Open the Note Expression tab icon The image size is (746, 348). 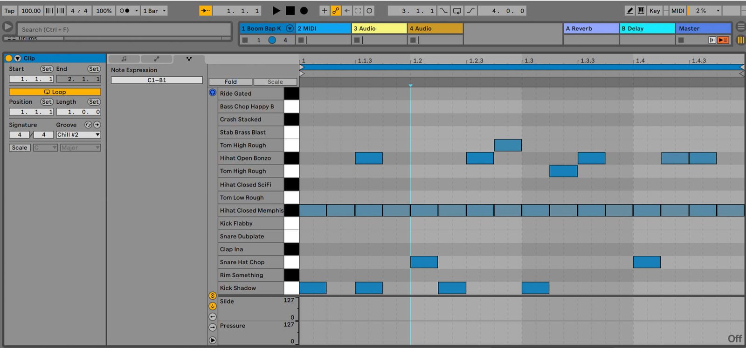[189, 59]
